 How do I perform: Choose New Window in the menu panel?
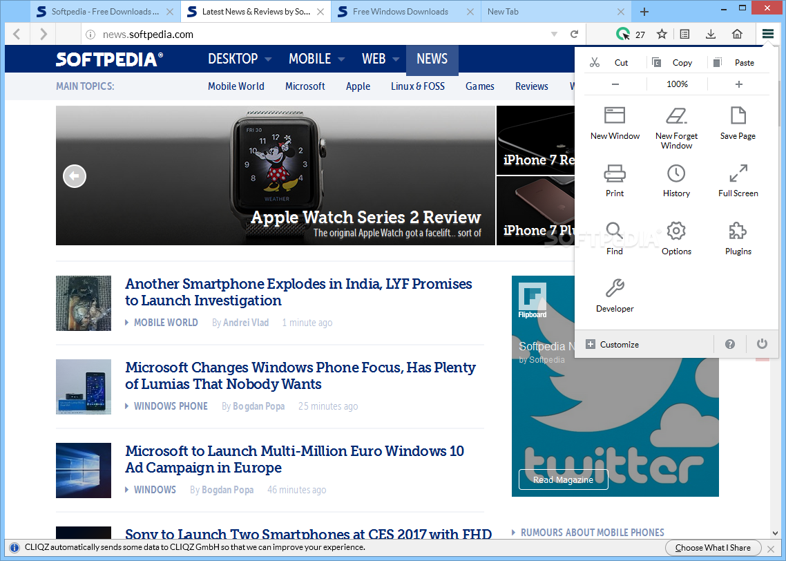pyautogui.click(x=615, y=123)
